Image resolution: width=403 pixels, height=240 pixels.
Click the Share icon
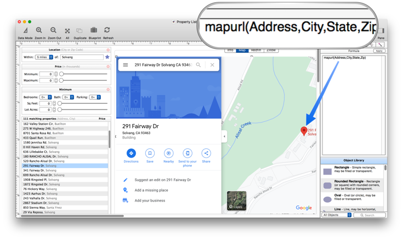click(x=206, y=153)
